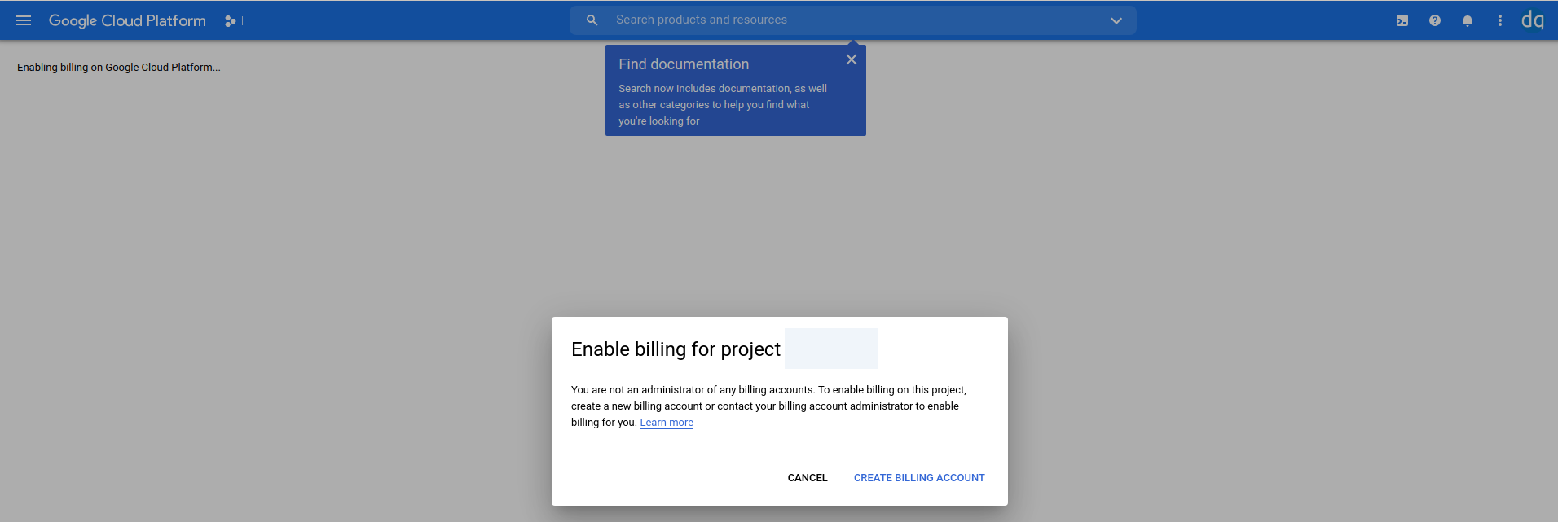The image size is (1558, 522).
Task: Follow the Learn more link
Action: click(x=667, y=423)
